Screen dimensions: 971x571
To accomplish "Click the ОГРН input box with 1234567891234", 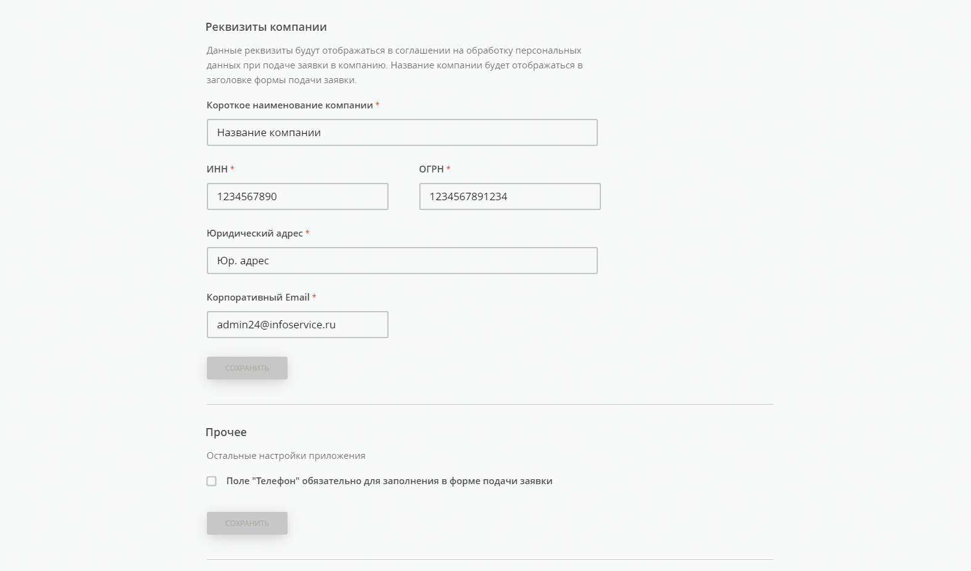I will point(510,196).
